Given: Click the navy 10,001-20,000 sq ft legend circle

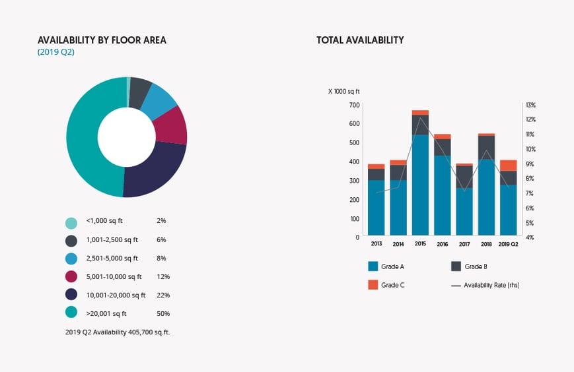Looking at the screenshot, I should 71,295.
